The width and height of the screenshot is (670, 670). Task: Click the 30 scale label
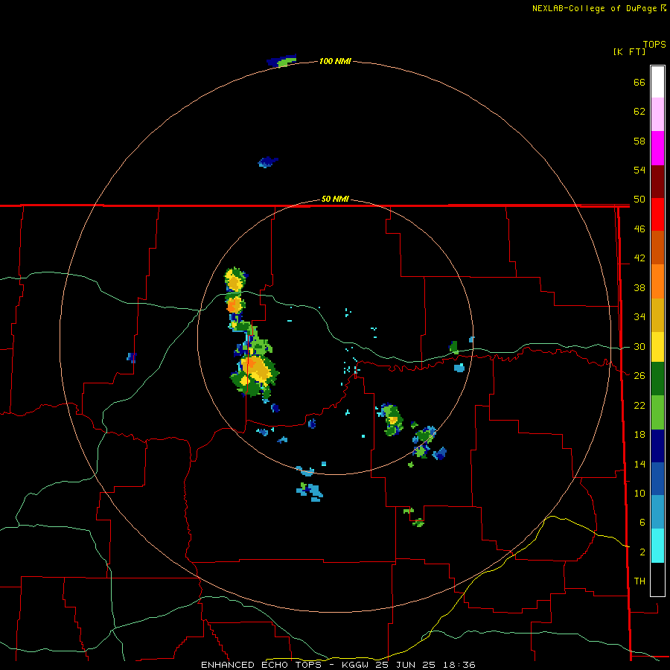tap(639, 346)
